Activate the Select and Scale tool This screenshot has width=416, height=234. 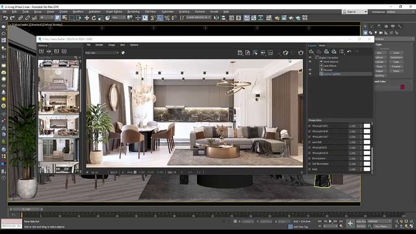101,18
